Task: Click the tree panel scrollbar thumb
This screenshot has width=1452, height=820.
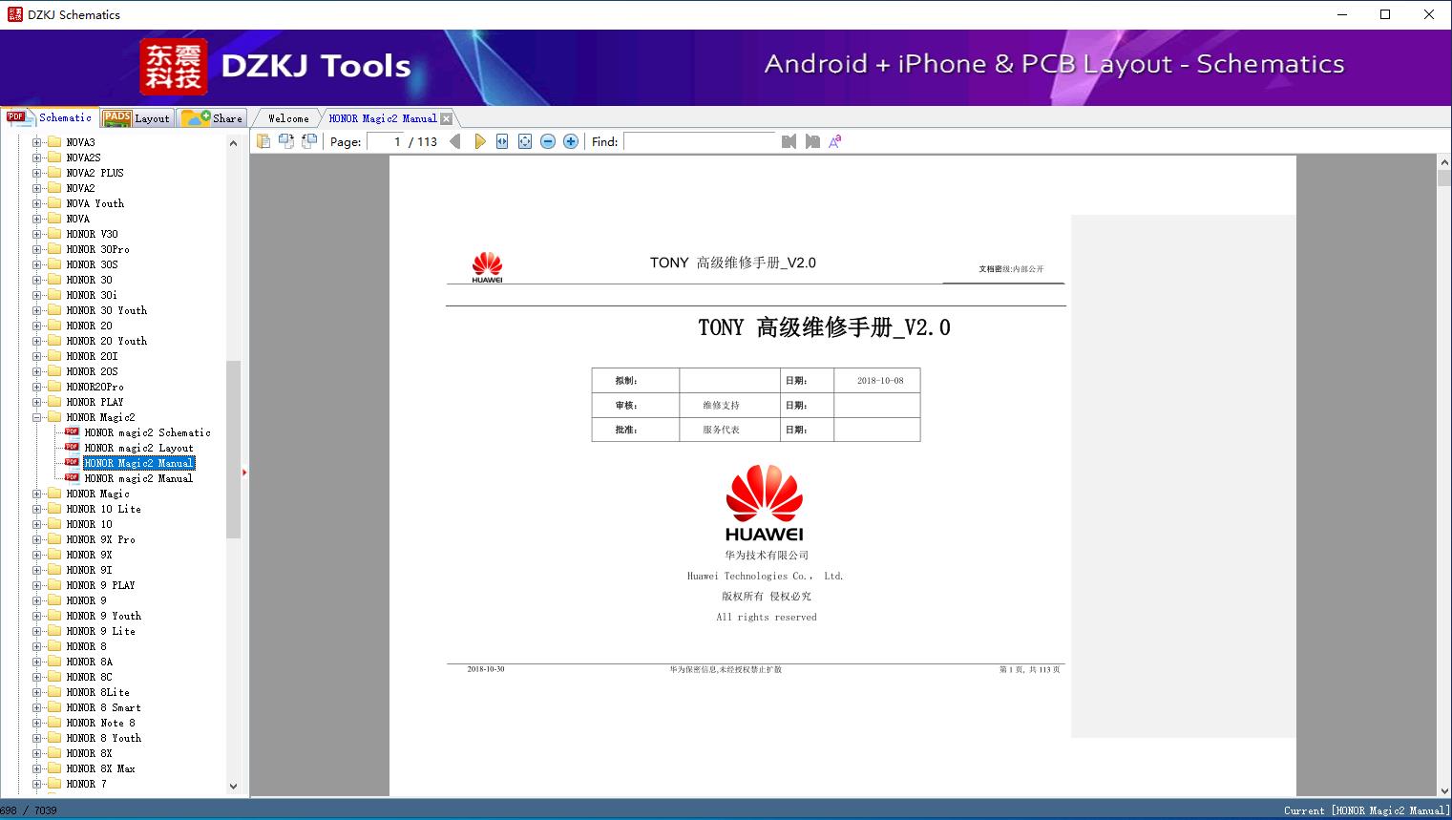Action: 233,450
